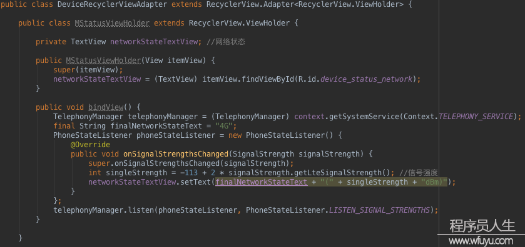Click telephonyManager.listen at the start of its line
The height and width of the screenshot is (247, 525).
(103, 210)
